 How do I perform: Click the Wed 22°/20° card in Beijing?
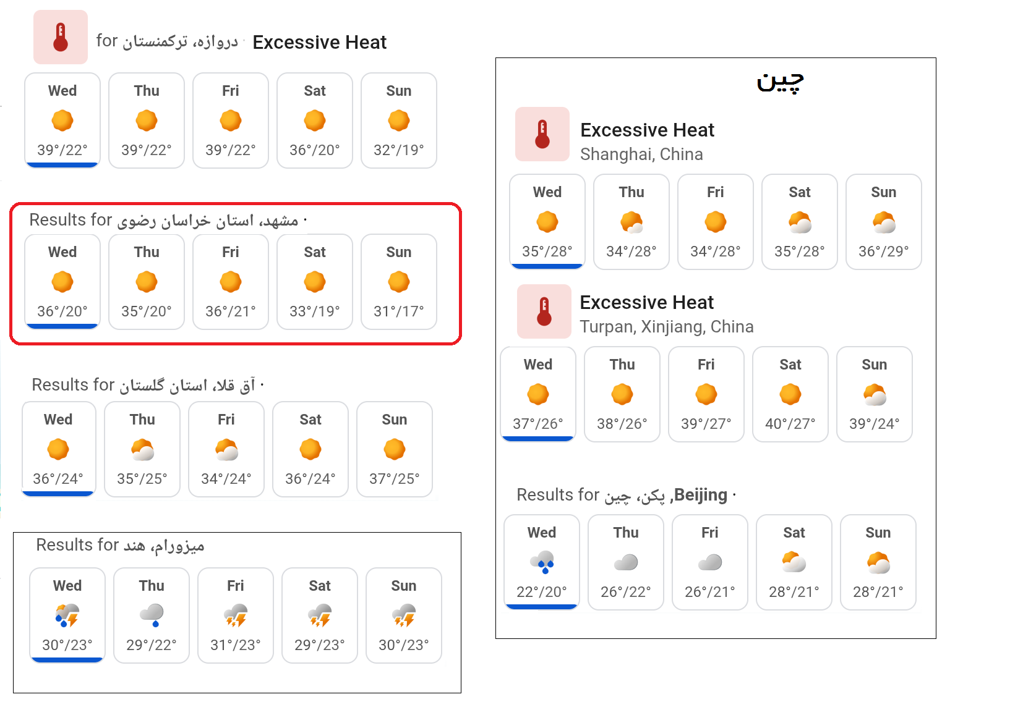[542, 562]
